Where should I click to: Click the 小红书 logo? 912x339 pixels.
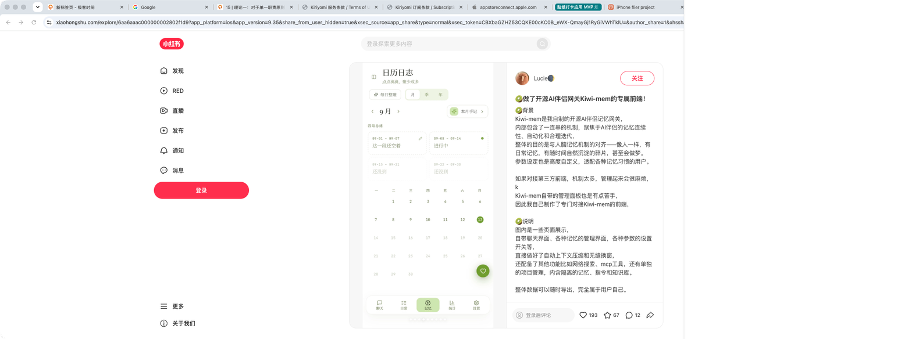tap(172, 44)
